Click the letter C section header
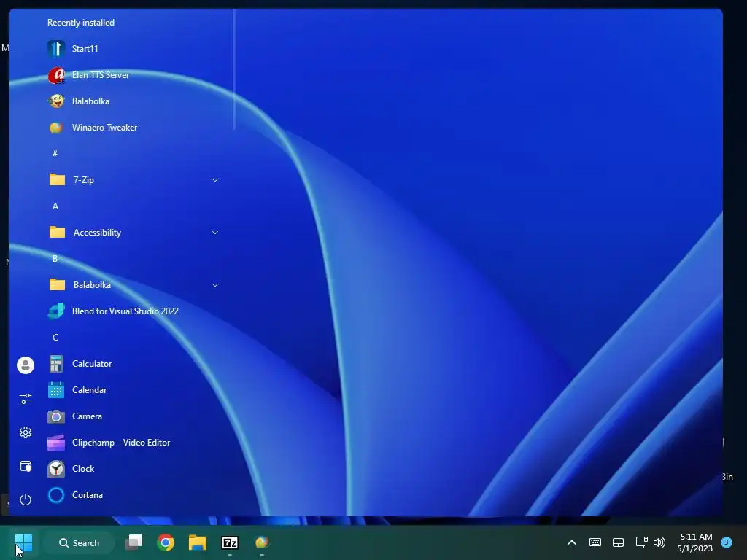This screenshot has width=747, height=560. 55,337
